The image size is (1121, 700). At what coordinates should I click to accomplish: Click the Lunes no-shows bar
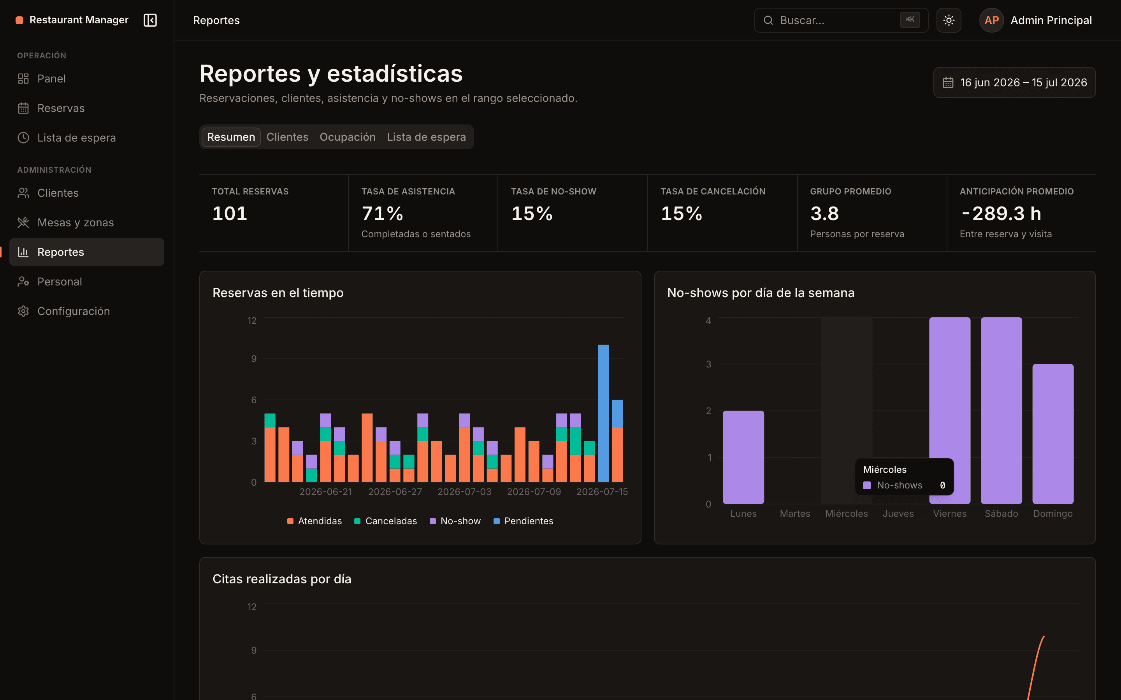[x=743, y=457]
